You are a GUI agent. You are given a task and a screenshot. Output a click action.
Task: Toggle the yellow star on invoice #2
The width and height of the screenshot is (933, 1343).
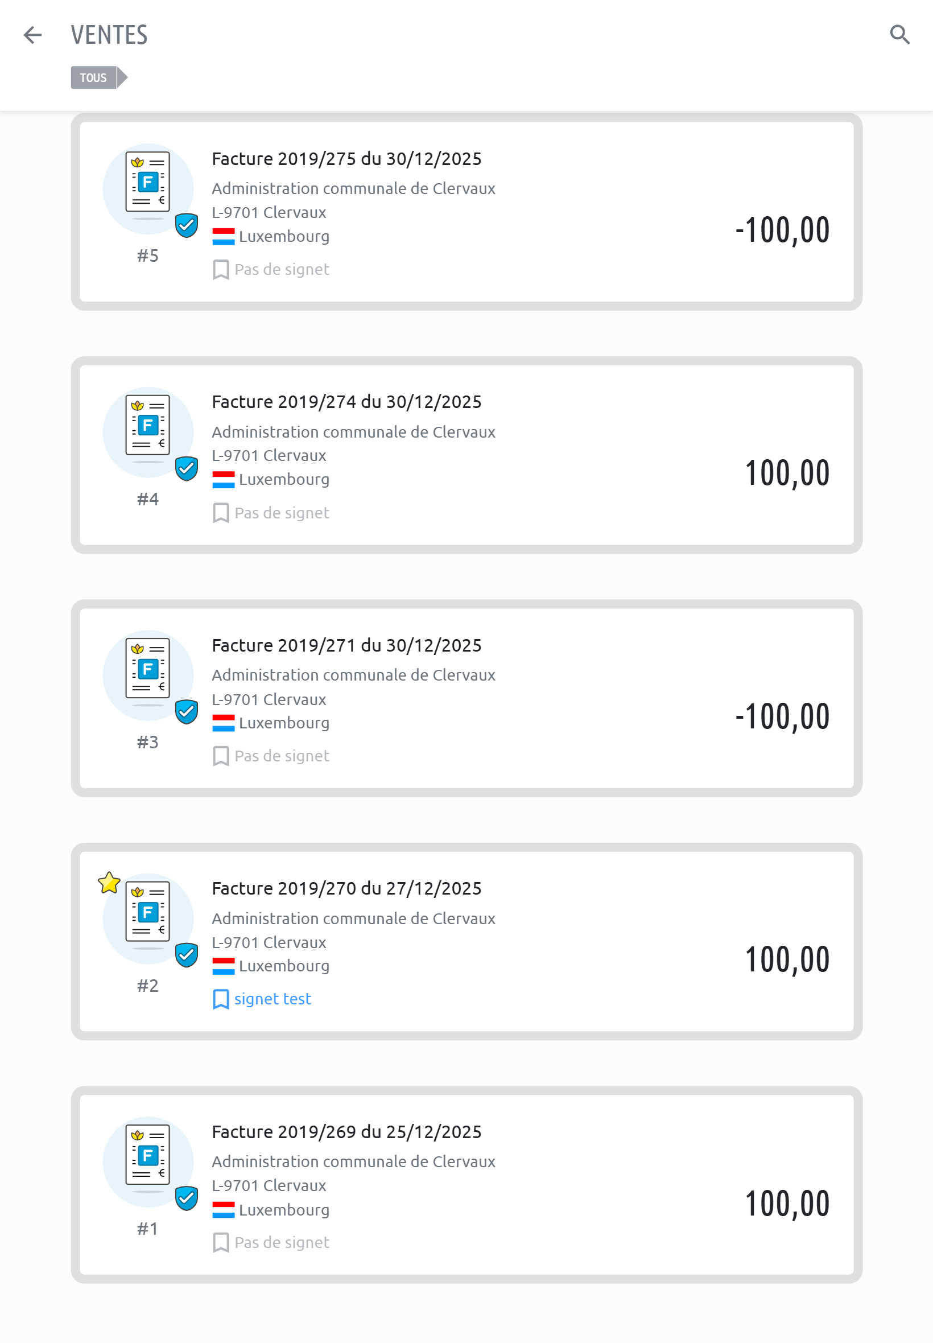click(109, 882)
